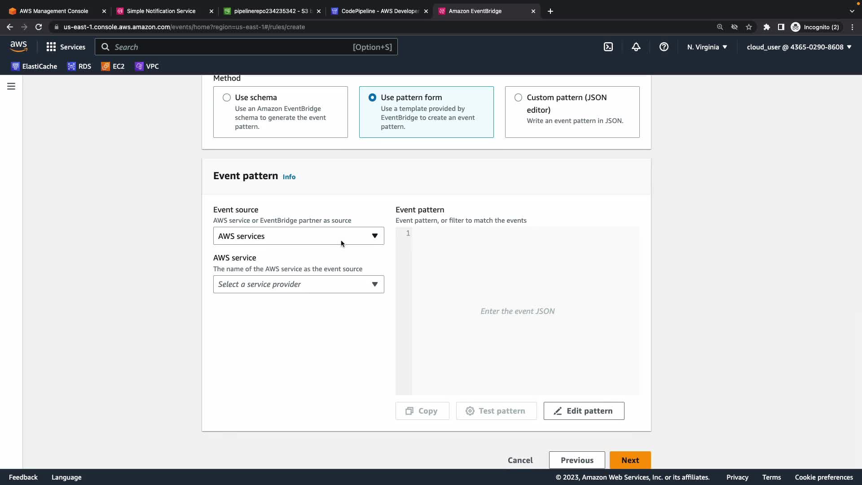862x485 pixels.
Task: Click the orange Next button
Action: tap(630, 460)
